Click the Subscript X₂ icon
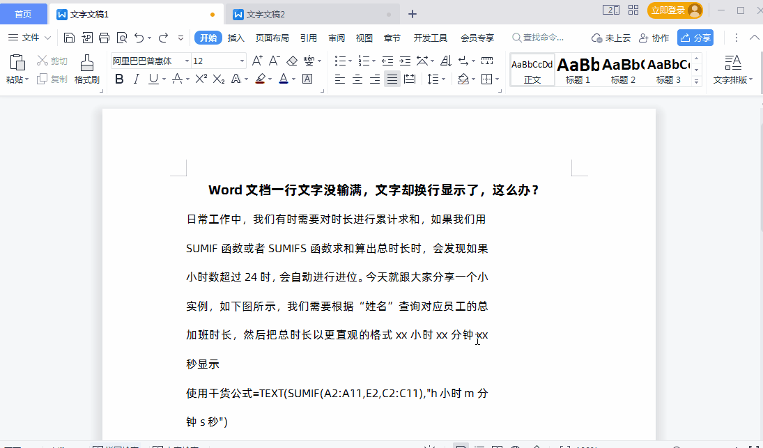This screenshot has height=448, width=763. [x=219, y=79]
